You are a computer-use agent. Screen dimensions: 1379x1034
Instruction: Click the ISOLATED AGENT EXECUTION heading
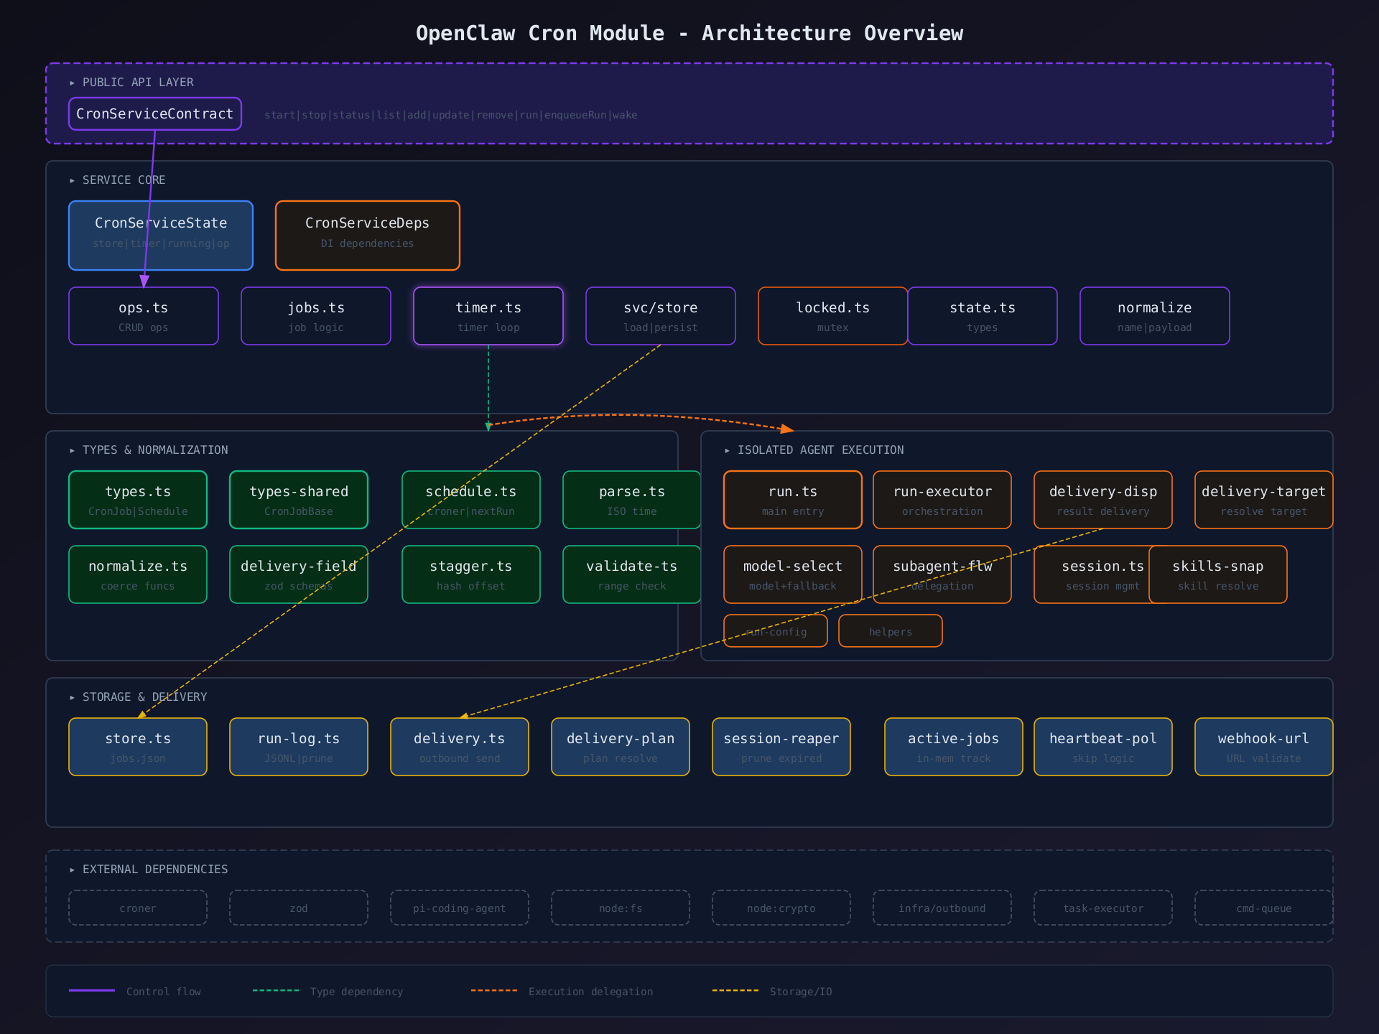pyautogui.click(x=814, y=450)
